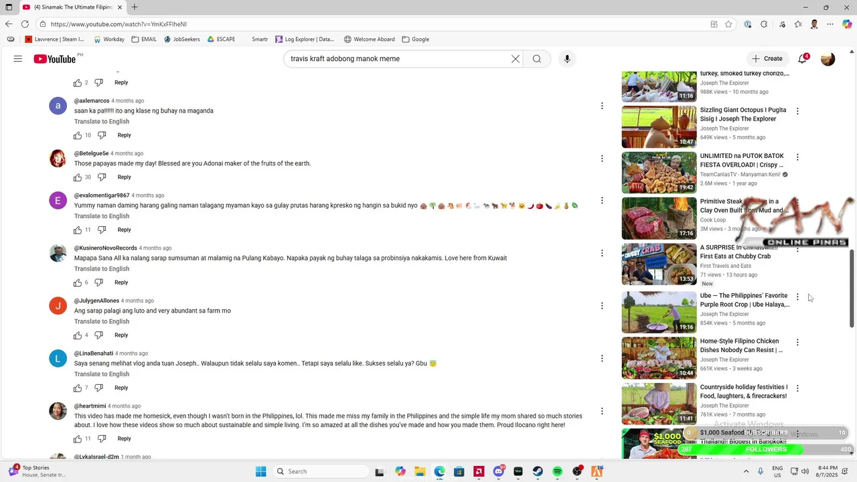Open the notifications bell

[803, 59]
